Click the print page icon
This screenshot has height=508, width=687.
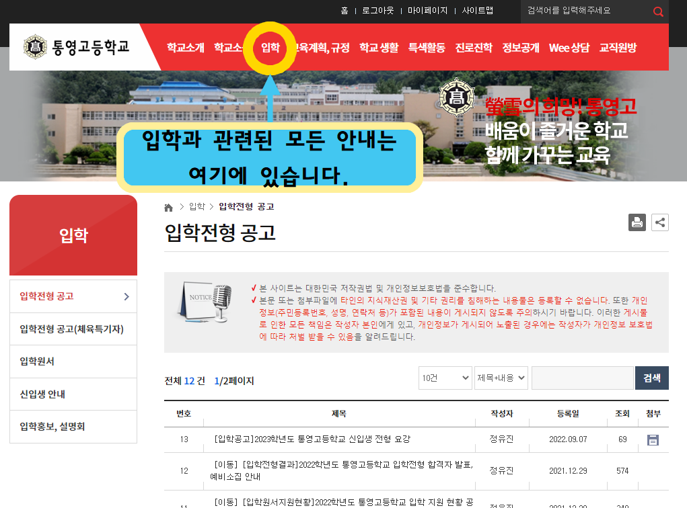point(637,222)
